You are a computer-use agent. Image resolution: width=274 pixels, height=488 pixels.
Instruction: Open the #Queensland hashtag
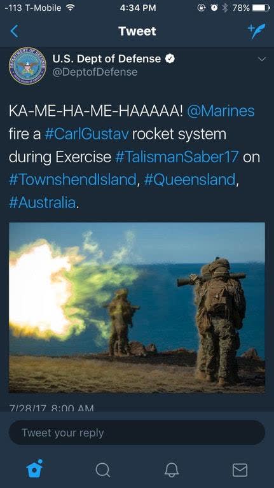point(189,180)
